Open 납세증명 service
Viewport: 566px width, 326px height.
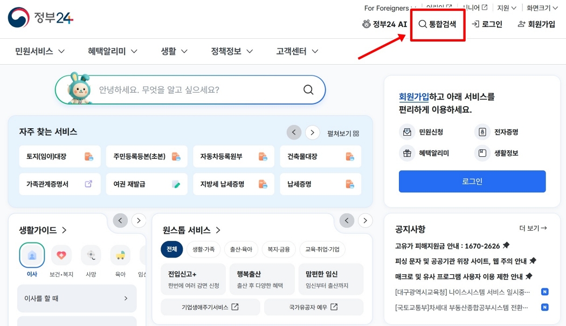click(321, 184)
